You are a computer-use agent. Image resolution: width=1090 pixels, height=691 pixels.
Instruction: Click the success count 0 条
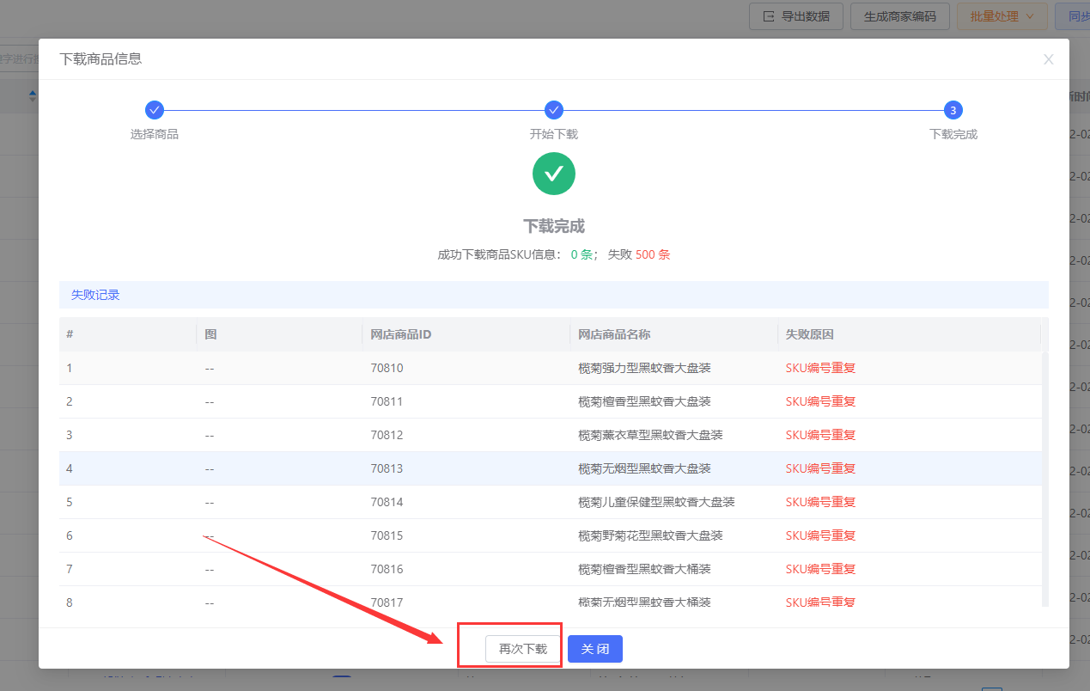[582, 254]
